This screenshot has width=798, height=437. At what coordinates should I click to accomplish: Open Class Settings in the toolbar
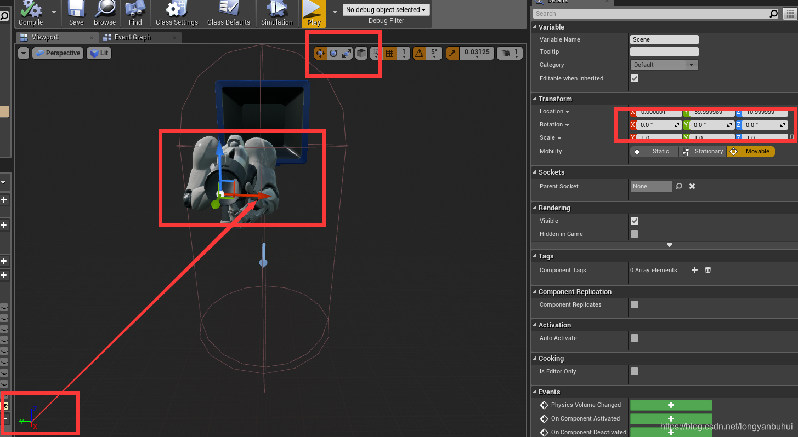click(177, 13)
